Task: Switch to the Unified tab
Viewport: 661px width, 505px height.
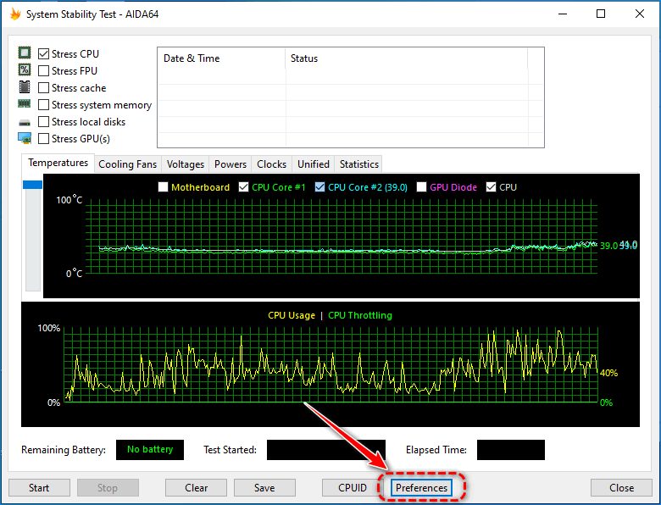Action: (314, 164)
